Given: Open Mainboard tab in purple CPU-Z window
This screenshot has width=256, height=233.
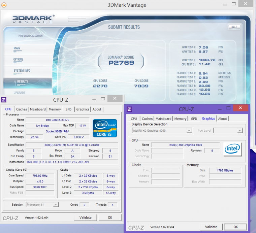Looking at the screenshot, I should tap(163, 119).
